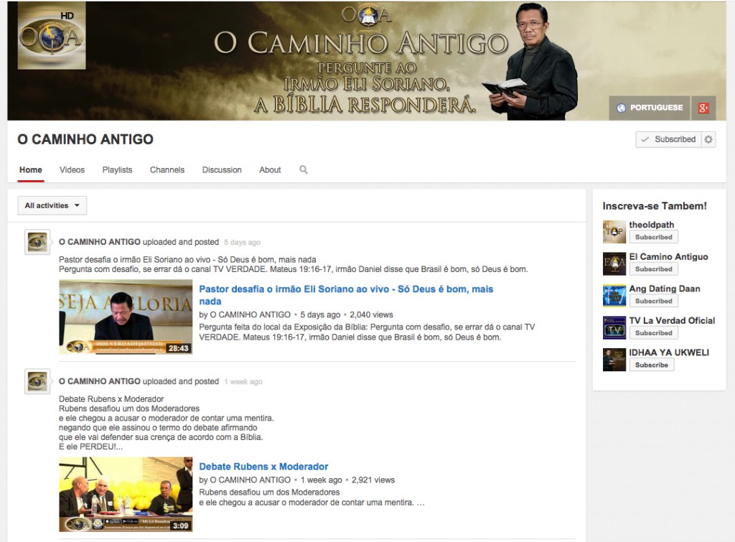The width and height of the screenshot is (735, 542).
Task: Click the 'Inscreva-se Tambem!' heading
Action: [655, 206]
